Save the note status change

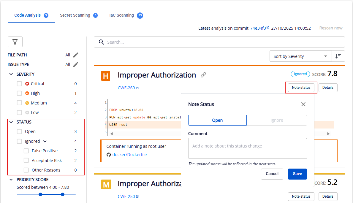tap(297, 174)
